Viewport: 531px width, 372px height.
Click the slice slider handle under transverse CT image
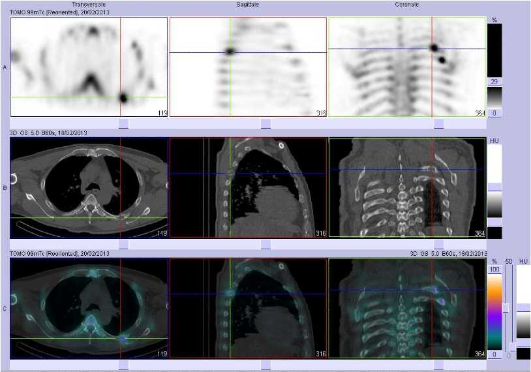click(x=123, y=245)
